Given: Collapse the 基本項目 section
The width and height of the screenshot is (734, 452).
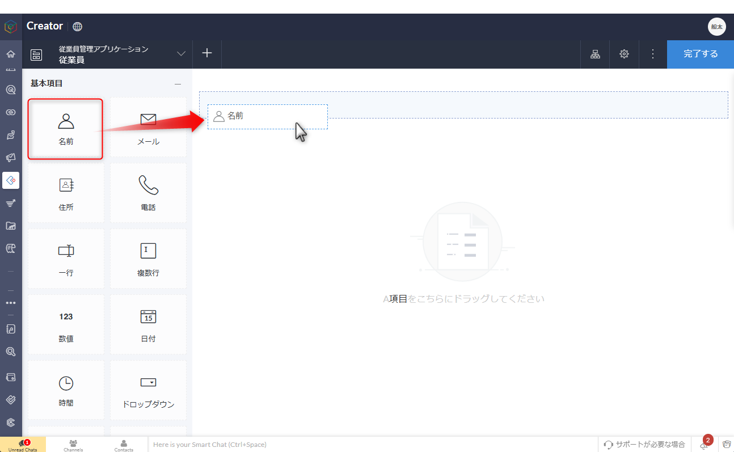Looking at the screenshot, I should point(178,84).
